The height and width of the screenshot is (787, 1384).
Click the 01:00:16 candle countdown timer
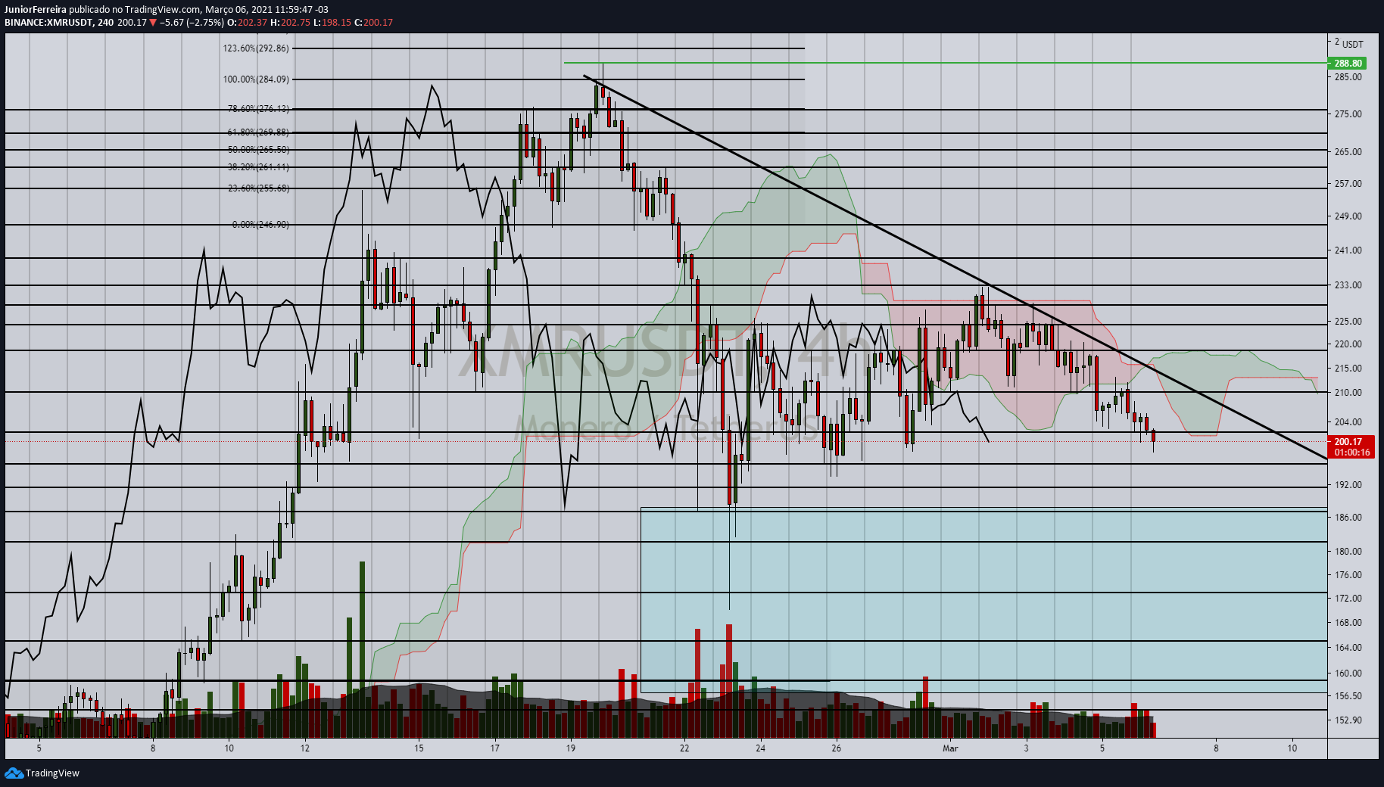(1351, 453)
